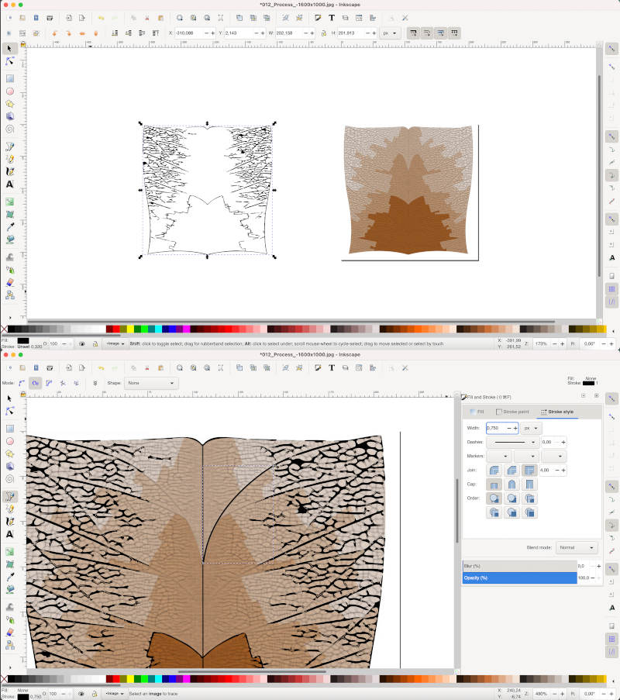620x700 pixels.
Task: Select Round cap in Stroke style
Action: point(512,484)
